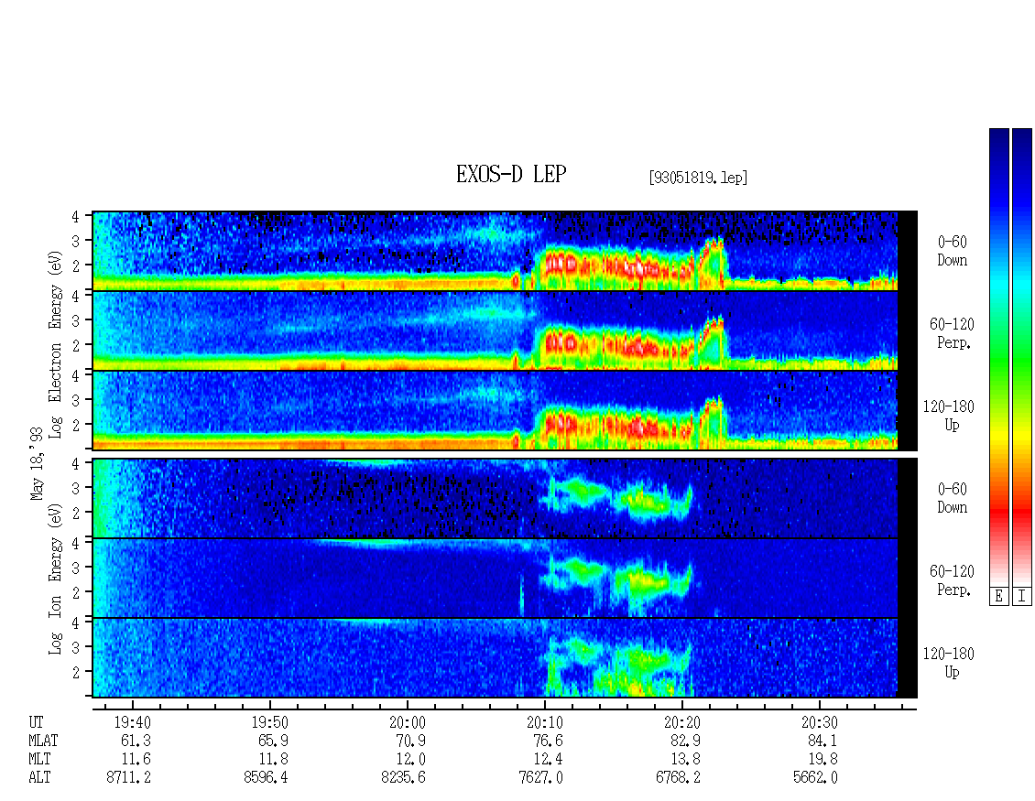This screenshot has width=1035, height=801.
Task: Click the 120-180 Up label beside electron panel
Action: tap(949, 416)
